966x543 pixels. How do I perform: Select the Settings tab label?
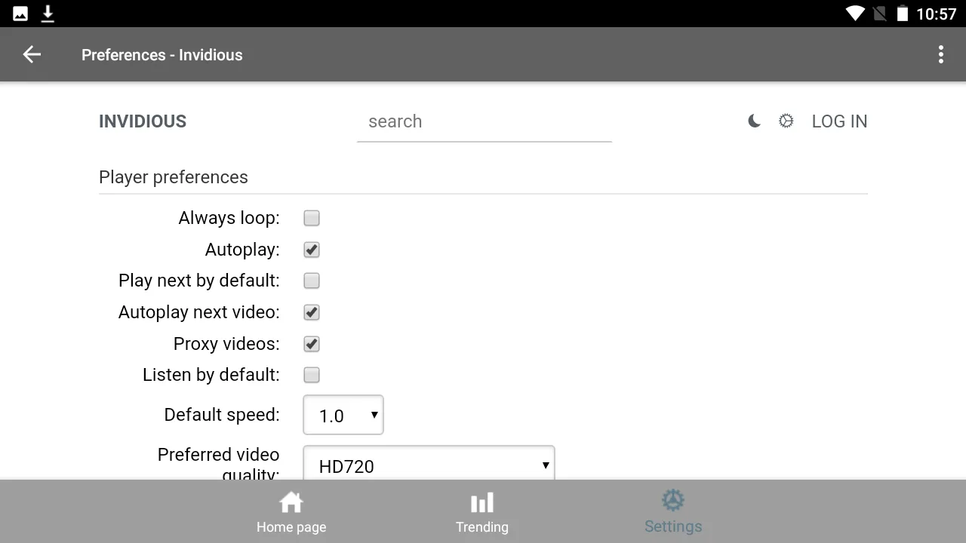673,526
